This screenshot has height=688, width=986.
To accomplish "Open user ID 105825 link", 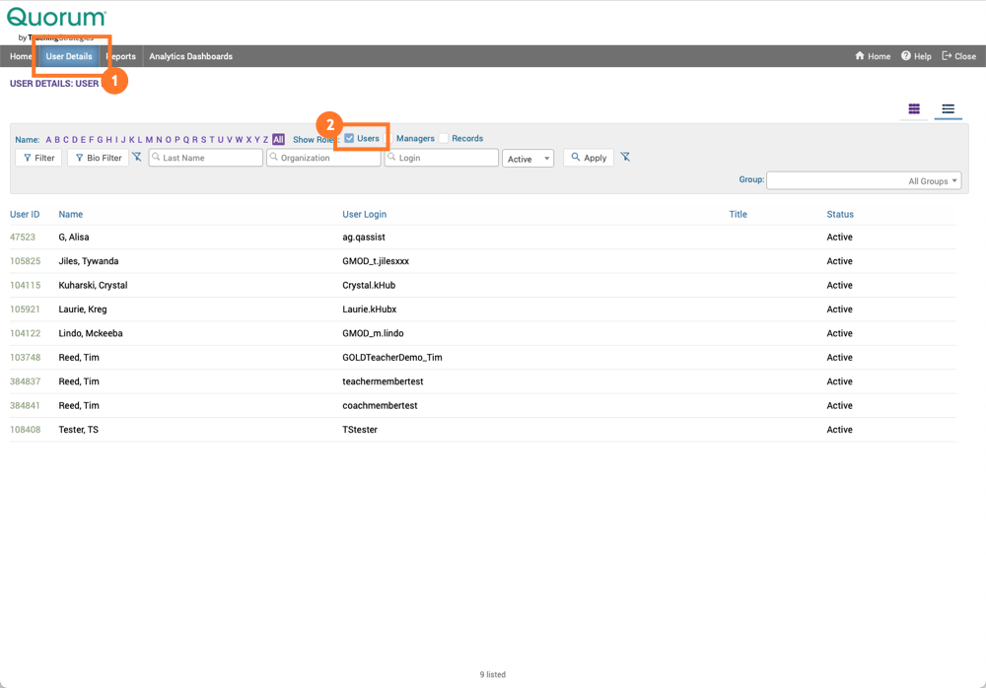I will pyautogui.click(x=25, y=261).
